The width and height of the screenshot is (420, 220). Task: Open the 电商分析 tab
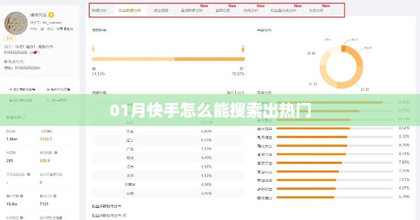[x=251, y=10]
